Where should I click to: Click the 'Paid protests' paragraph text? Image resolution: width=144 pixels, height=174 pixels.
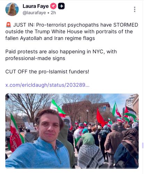[61, 55]
